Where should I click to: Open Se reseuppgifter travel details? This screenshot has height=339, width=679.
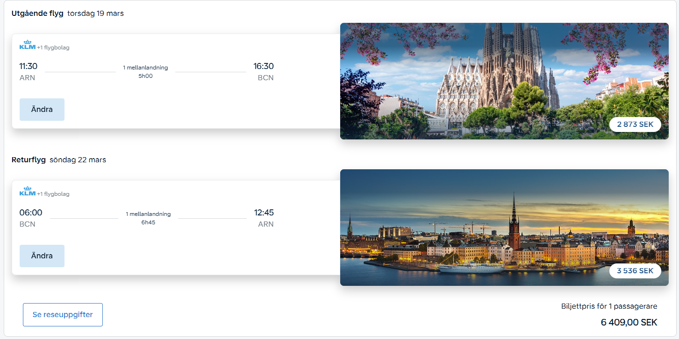click(63, 315)
